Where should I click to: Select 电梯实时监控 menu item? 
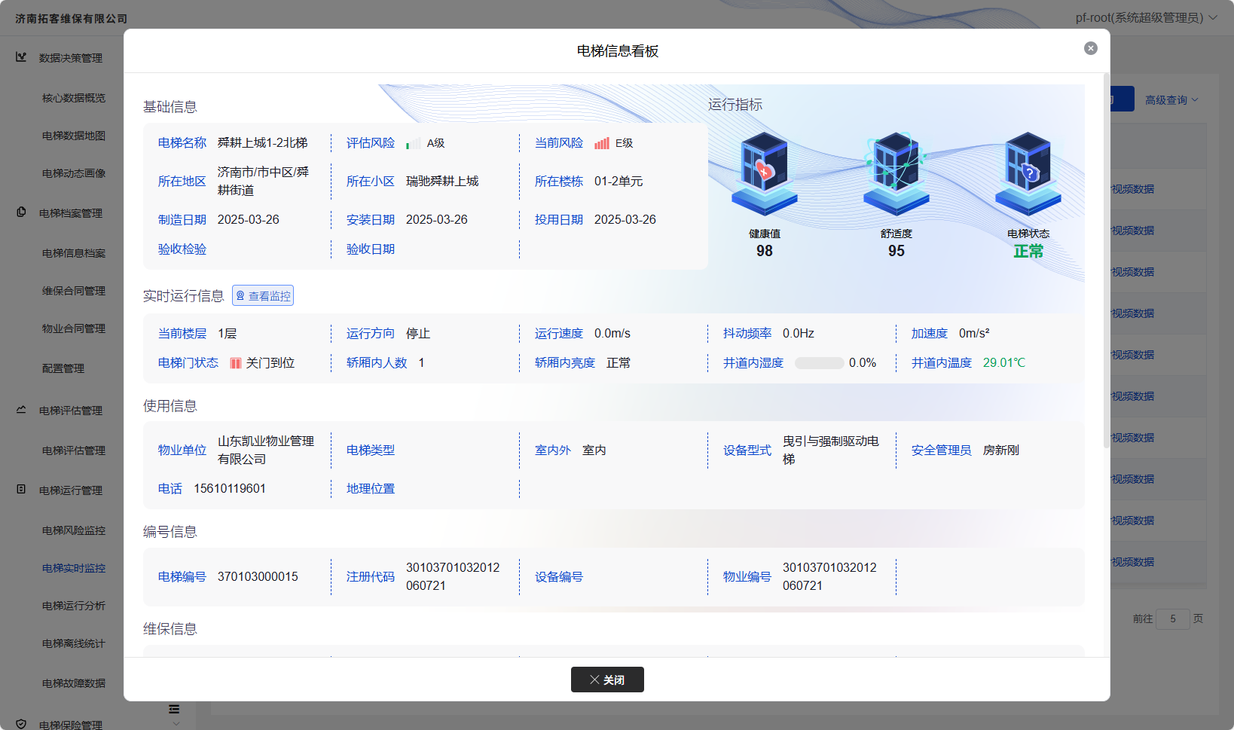tap(74, 568)
